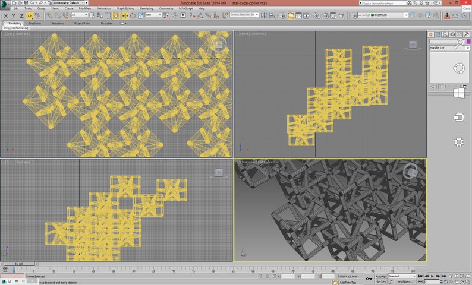
Task: Open the Create command panel tab
Action: tap(431, 34)
